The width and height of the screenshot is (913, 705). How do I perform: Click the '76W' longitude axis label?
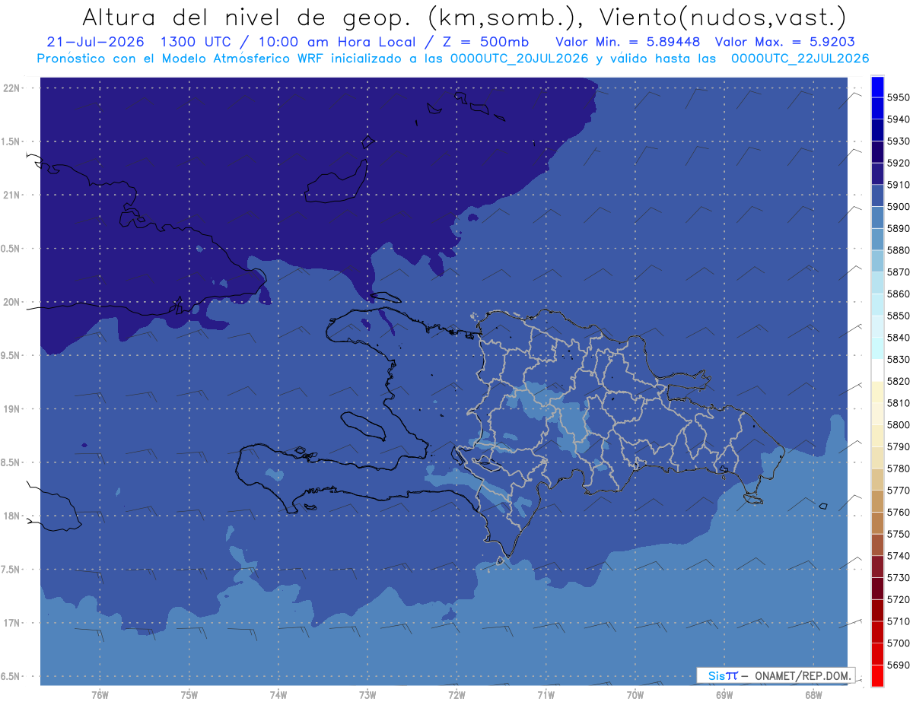coord(100,695)
